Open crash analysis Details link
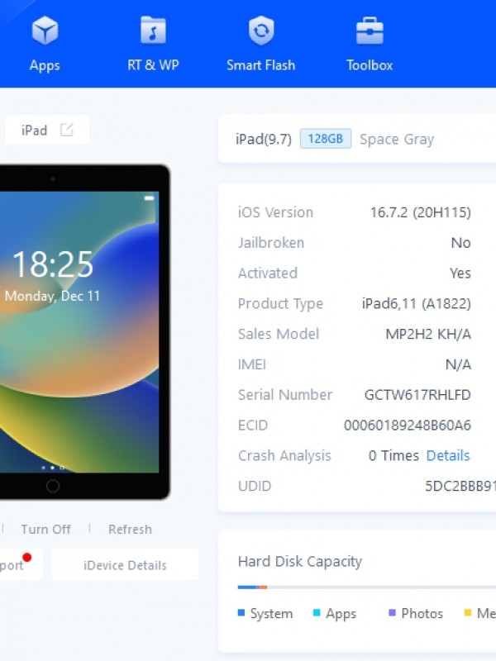The image size is (496, 661). [448, 455]
